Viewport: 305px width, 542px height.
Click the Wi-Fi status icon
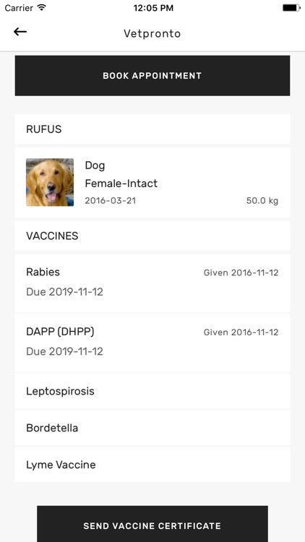tap(42, 8)
